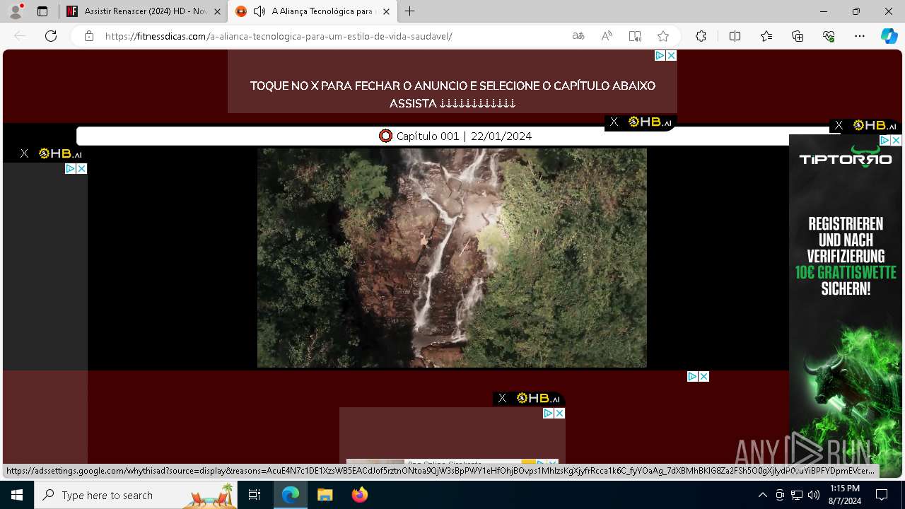View site information lock icon
The width and height of the screenshot is (905, 509).
[89, 36]
